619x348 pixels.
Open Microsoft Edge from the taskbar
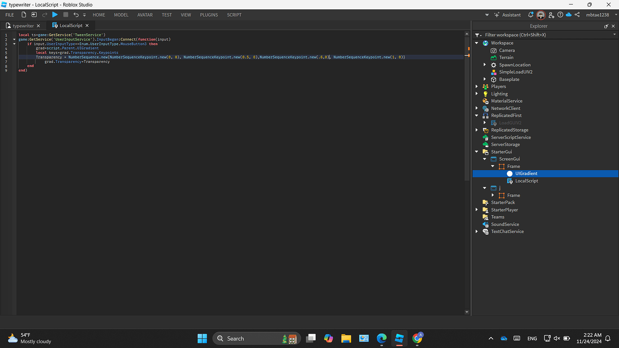pyautogui.click(x=382, y=338)
